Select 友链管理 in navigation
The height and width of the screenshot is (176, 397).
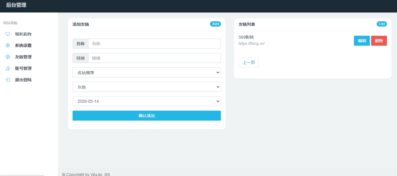click(x=23, y=57)
